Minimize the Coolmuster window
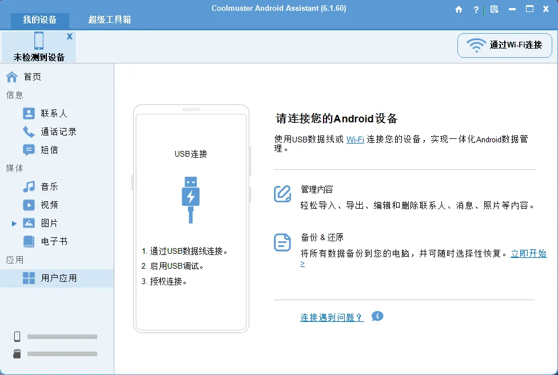This screenshot has height=375, width=558. pos(512,9)
